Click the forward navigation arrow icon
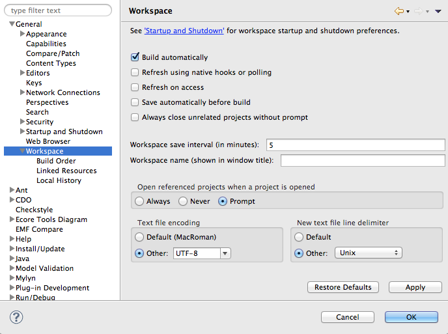The image size is (448, 334). [418, 11]
